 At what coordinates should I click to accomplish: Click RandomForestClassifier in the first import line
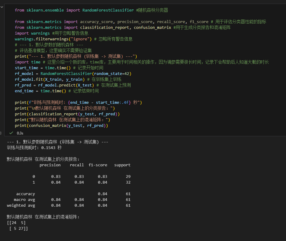point(108,10)
